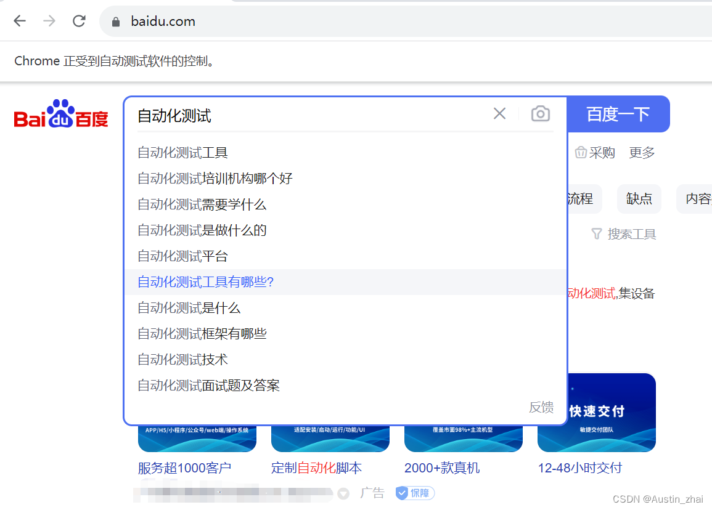The image size is (712, 510).
Task: Select suggestion 自动化测试是什么
Action: [x=345, y=308]
